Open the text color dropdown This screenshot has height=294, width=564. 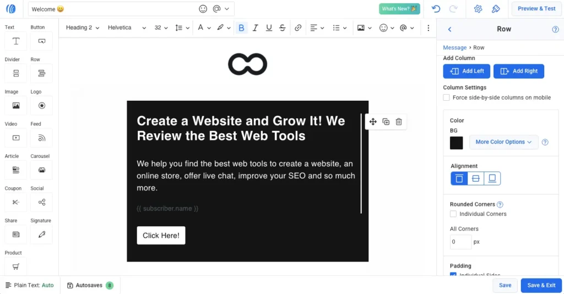click(x=204, y=28)
